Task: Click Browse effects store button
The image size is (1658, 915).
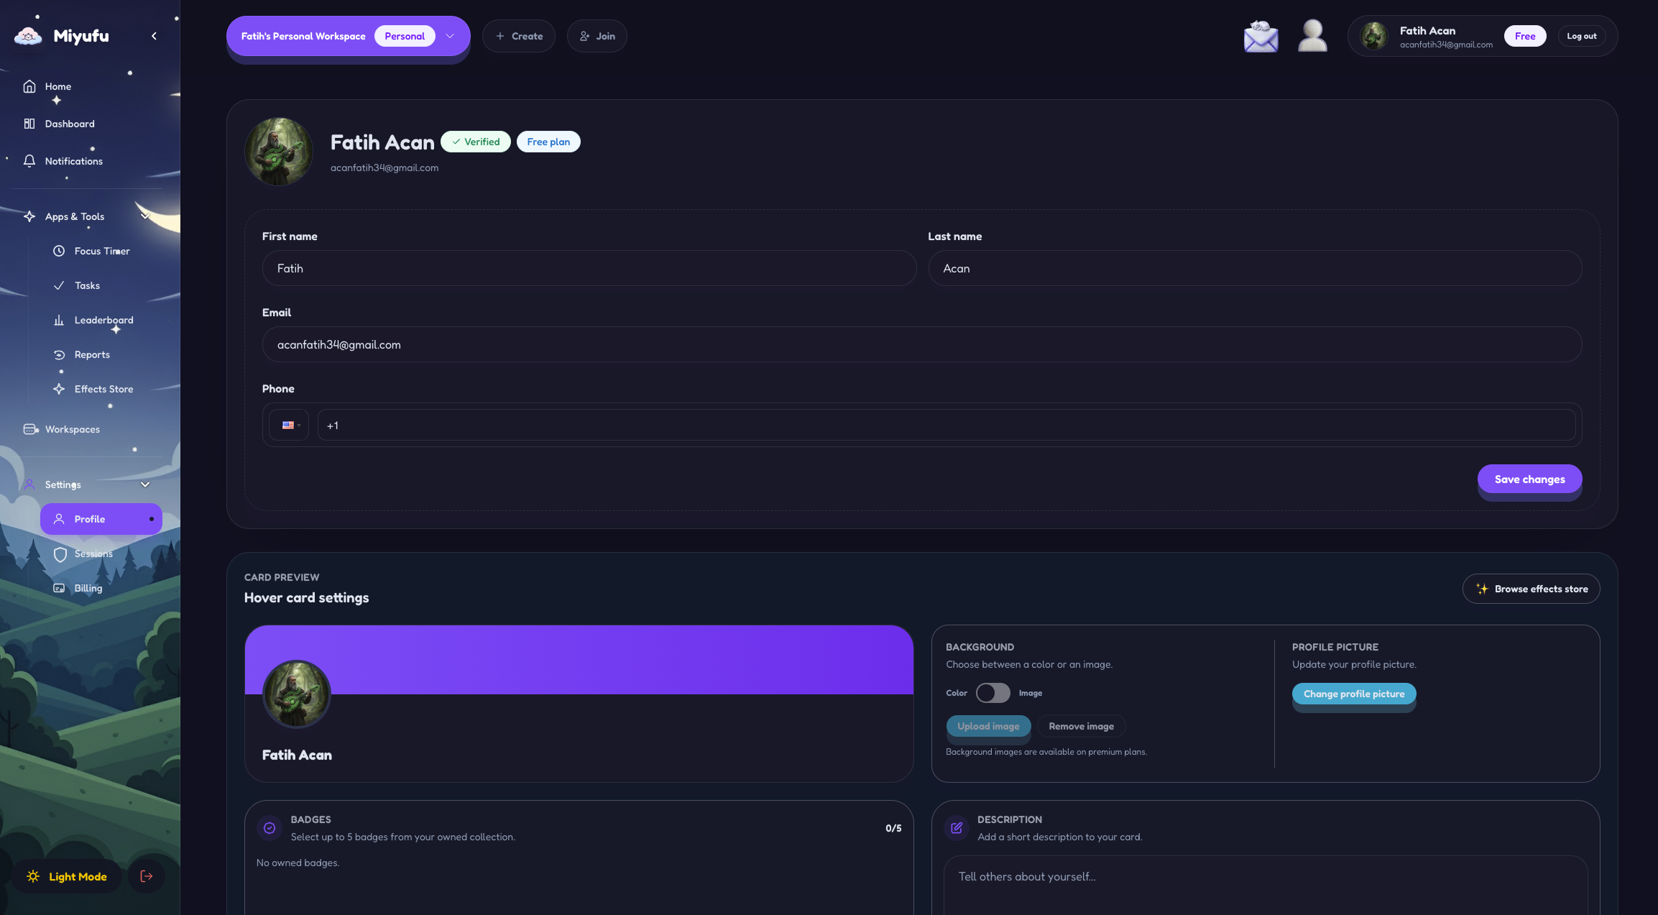Action: click(x=1532, y=589)
